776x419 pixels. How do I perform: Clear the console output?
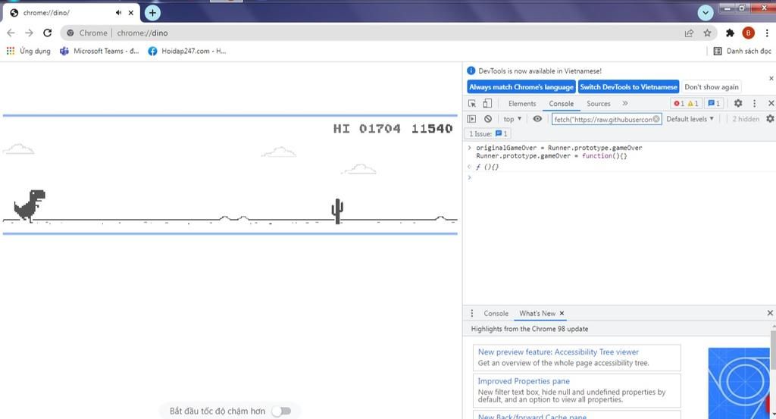click(x=488, y=119)
